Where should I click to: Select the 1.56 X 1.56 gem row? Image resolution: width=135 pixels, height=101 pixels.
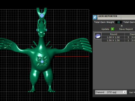(118, 40)
